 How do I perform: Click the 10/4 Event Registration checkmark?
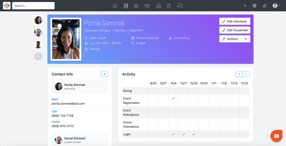(173, 98)
